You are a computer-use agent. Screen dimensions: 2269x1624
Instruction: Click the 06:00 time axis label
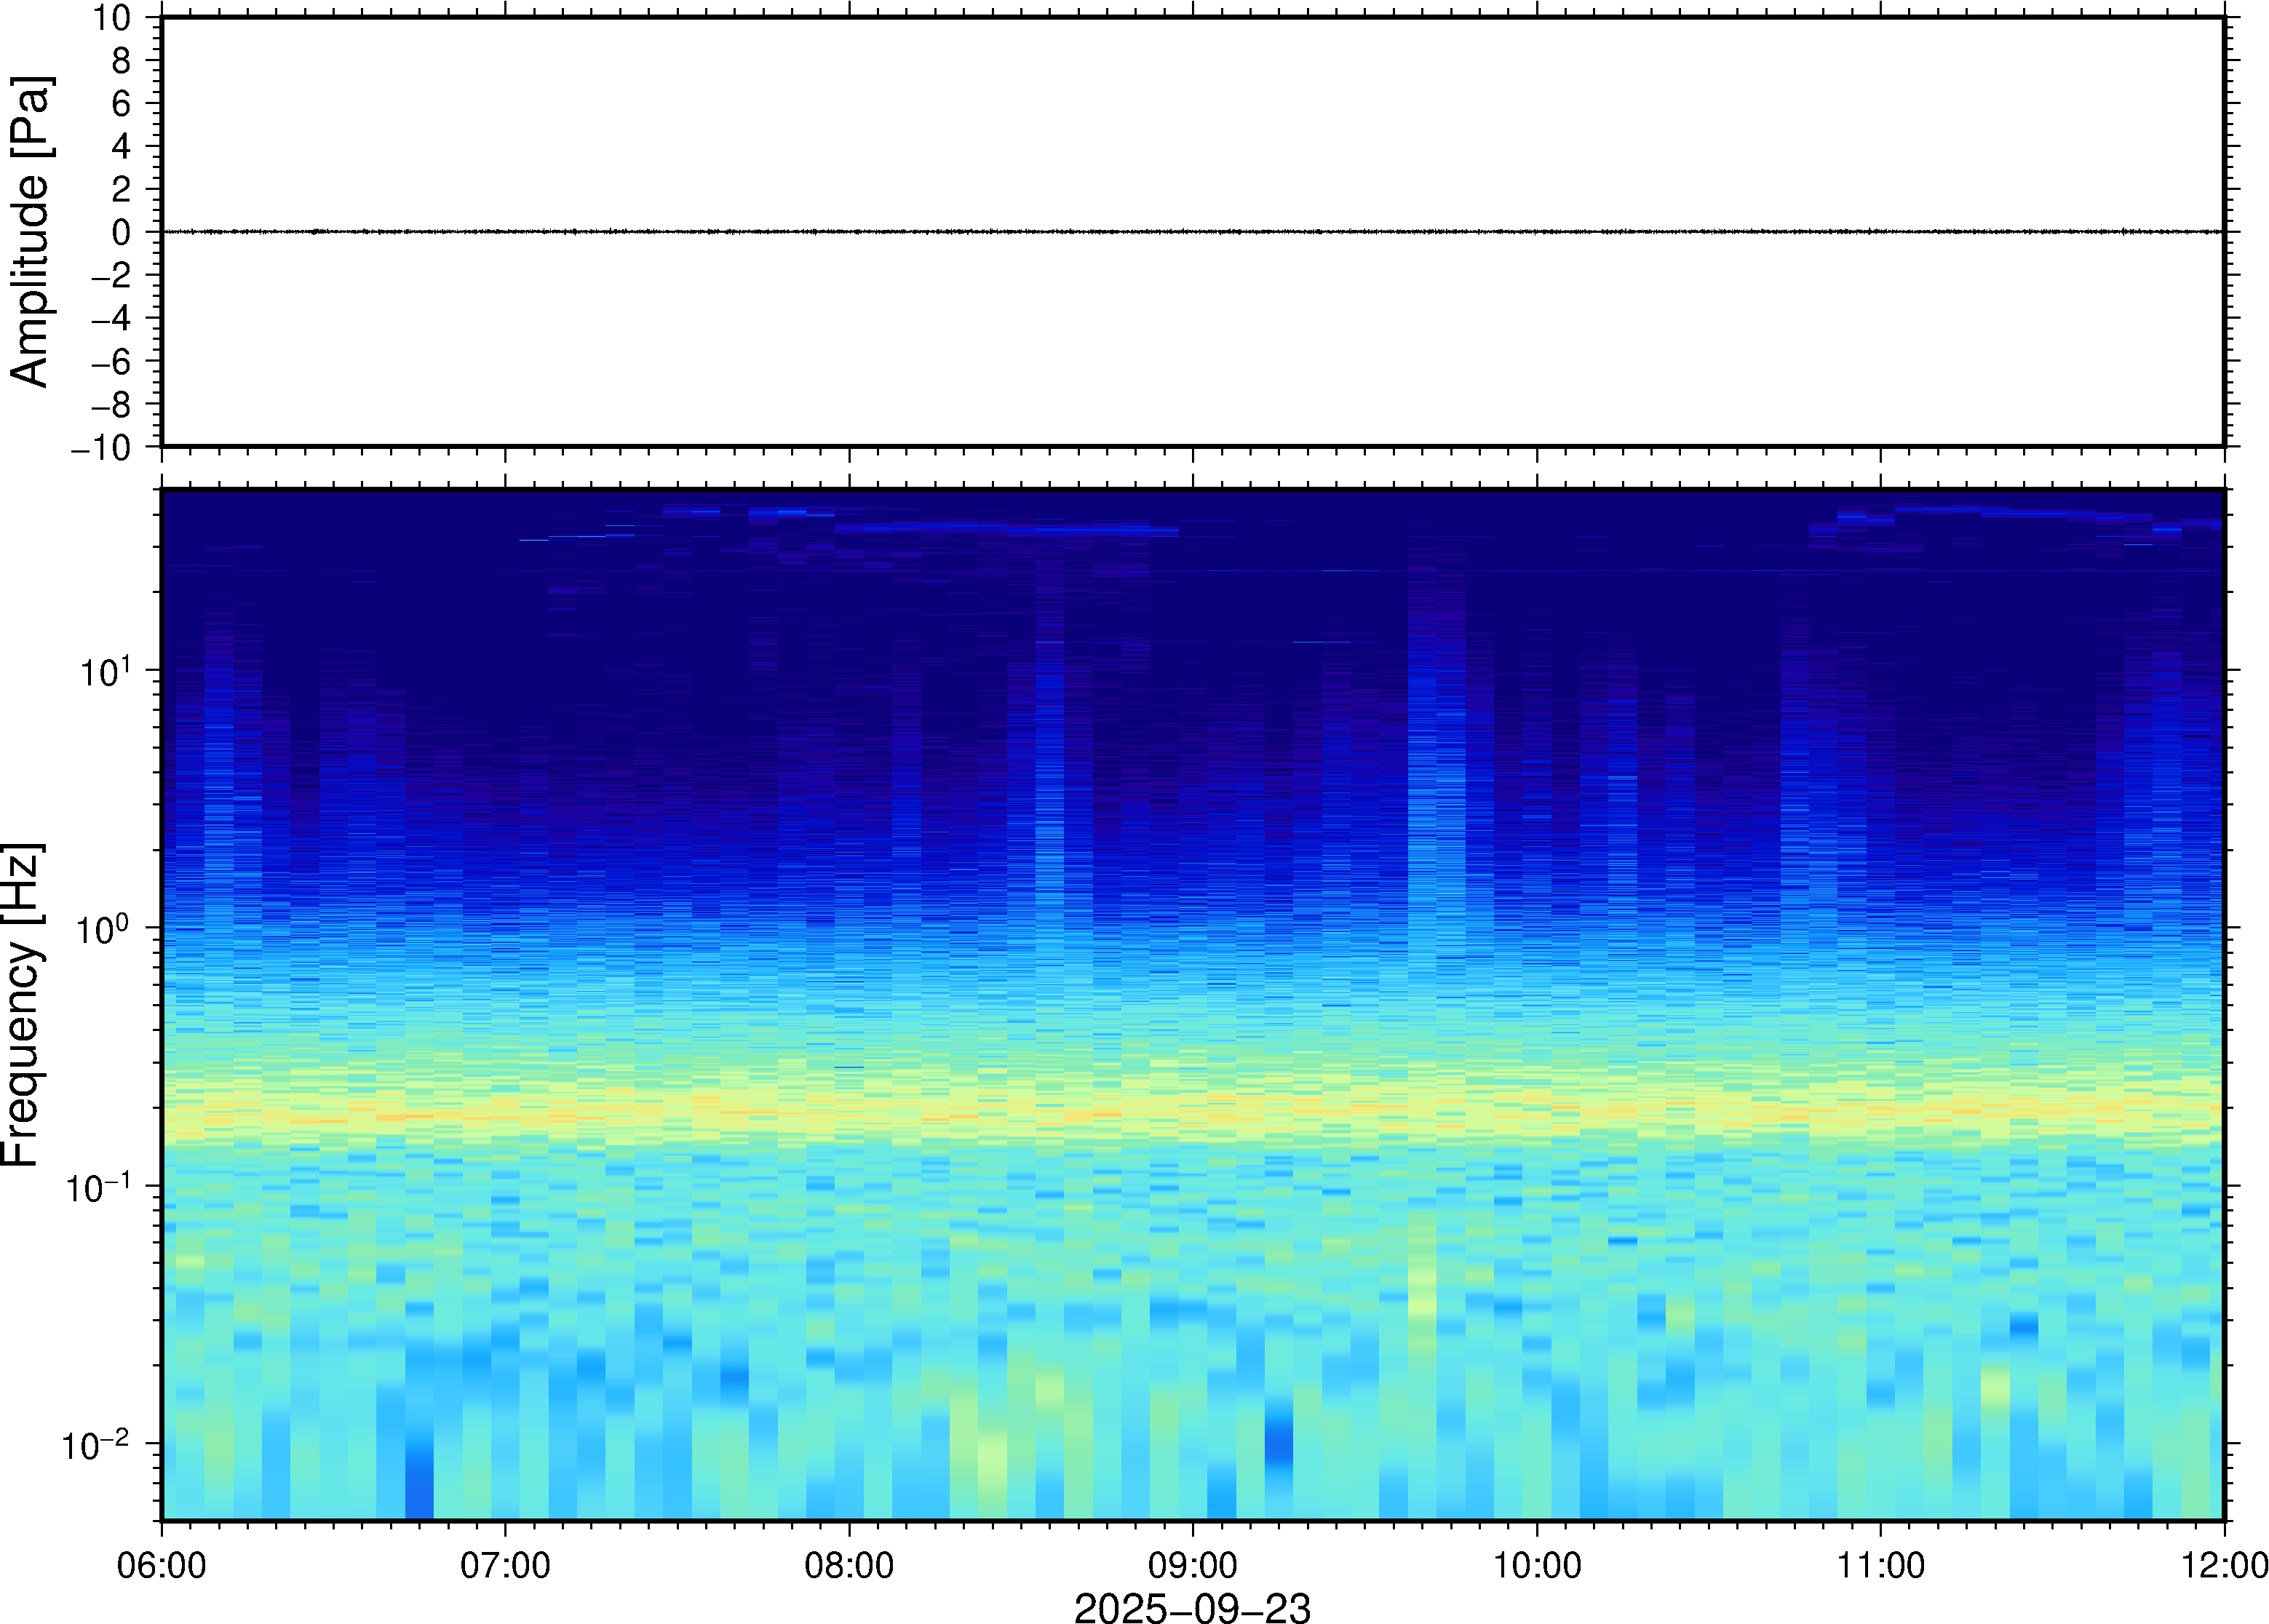[x=161, y=1565]
